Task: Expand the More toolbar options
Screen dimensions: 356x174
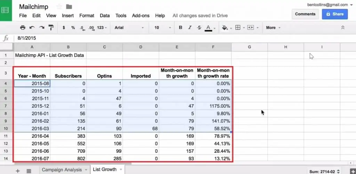Action: click(273, 28)
